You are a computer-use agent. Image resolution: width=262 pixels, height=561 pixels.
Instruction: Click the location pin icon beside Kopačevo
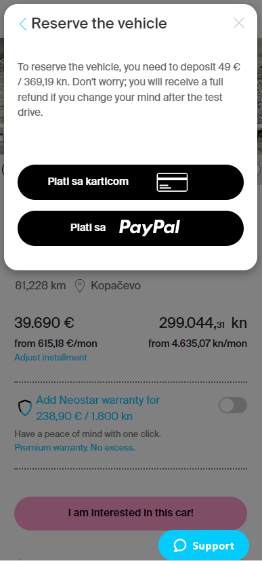(x=80, y=286)
